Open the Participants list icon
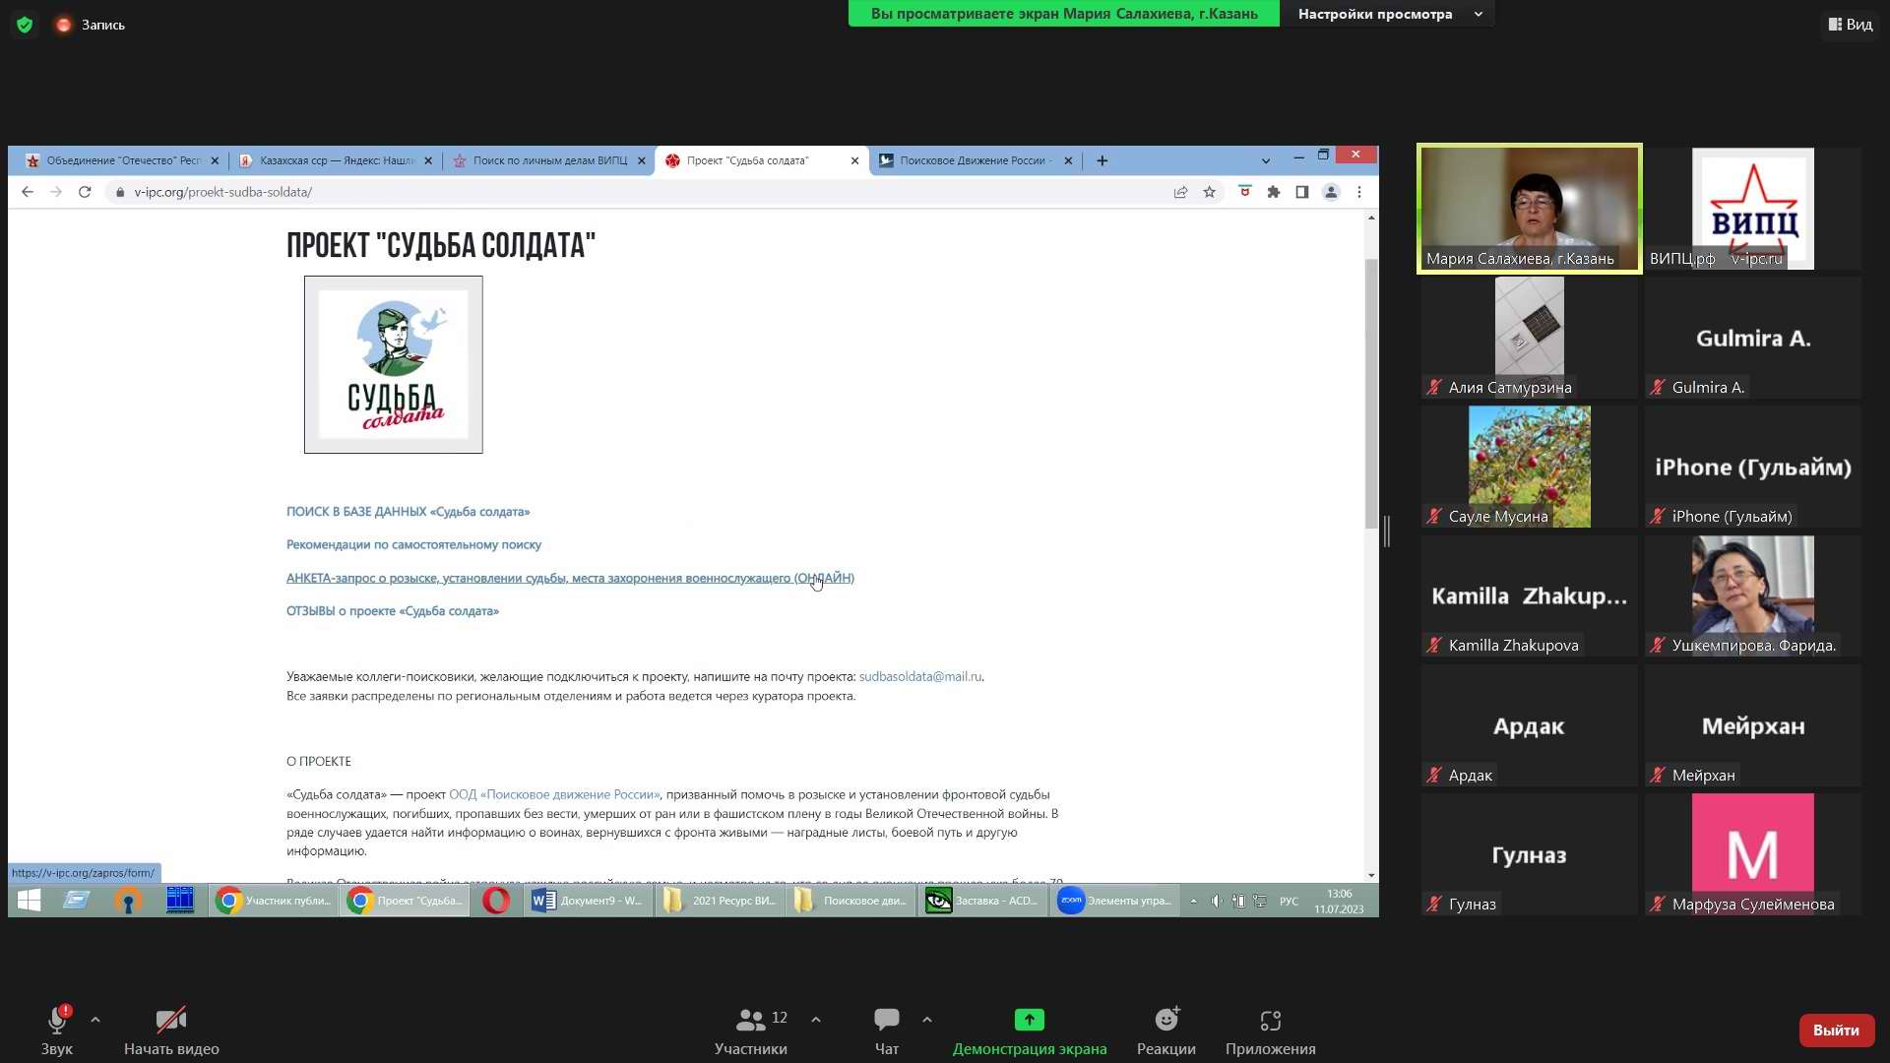Viewport: 1890px width, 1063px height. point(750,1020)
